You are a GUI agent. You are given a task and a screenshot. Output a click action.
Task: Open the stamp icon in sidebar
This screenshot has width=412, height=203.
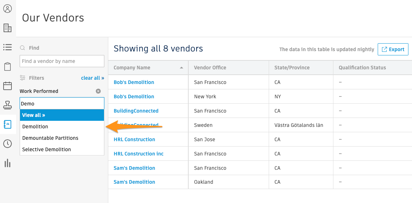point(8,105)
